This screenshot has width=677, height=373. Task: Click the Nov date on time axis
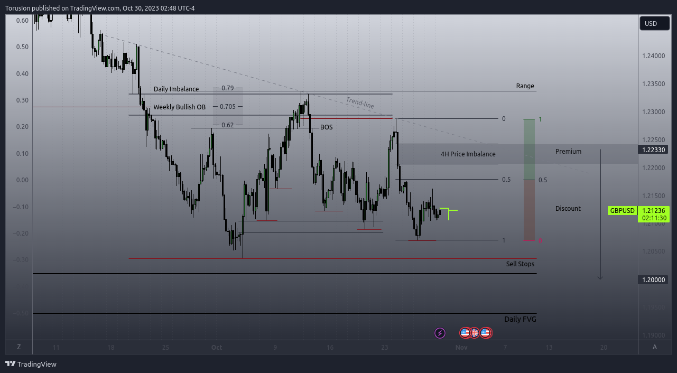(x=461, y=348)
